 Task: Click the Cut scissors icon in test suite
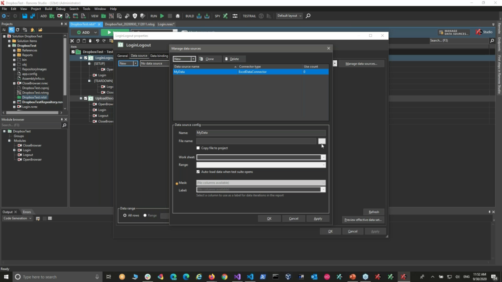tap(72, 41)
